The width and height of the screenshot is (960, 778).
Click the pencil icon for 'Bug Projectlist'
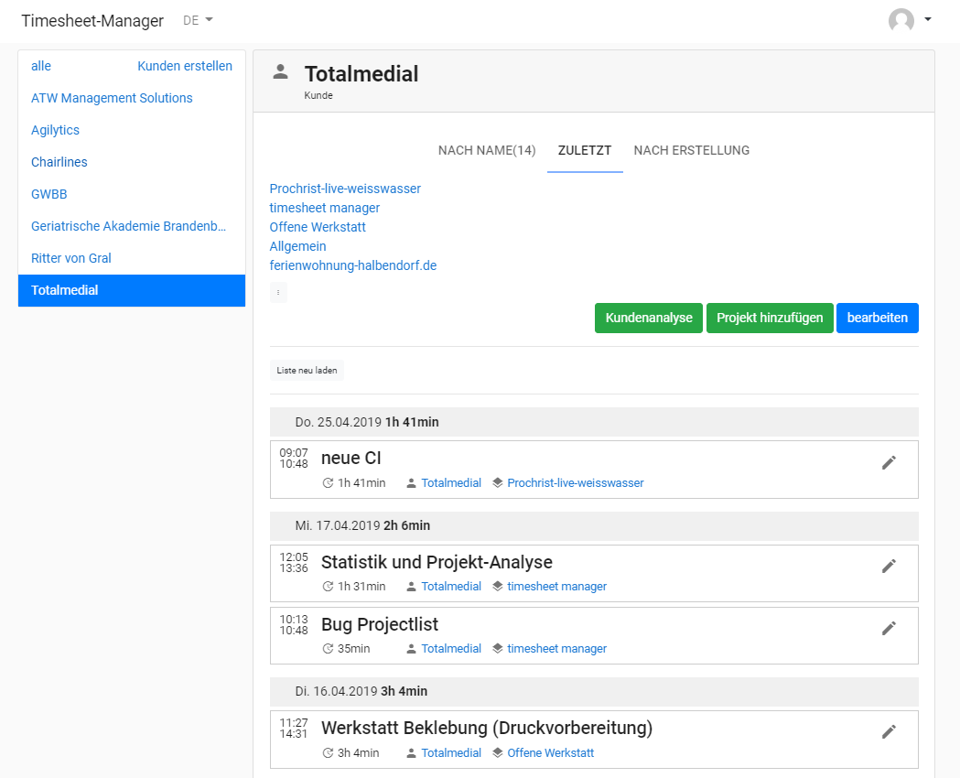889,629
